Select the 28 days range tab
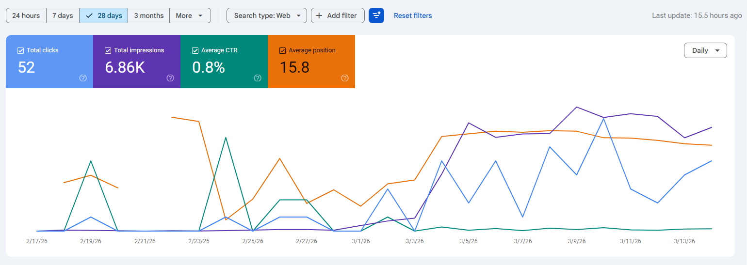Viewport: 747px width, 265px height. 104,16
